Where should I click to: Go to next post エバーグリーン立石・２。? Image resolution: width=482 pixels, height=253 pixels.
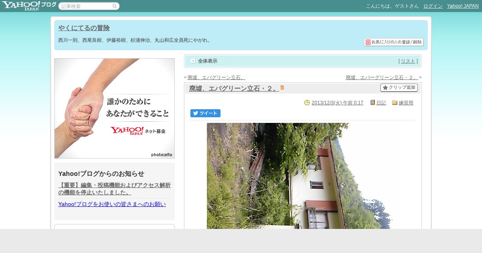click(382, 78)
